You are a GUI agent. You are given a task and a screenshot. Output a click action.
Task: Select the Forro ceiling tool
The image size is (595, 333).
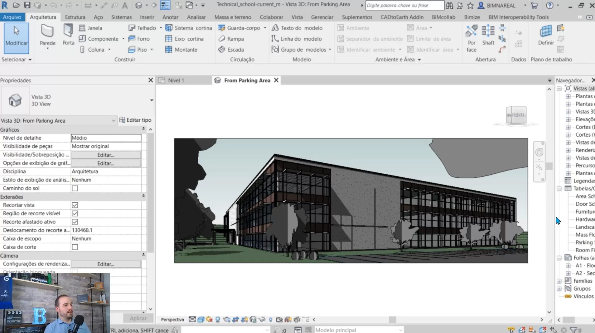139,39
